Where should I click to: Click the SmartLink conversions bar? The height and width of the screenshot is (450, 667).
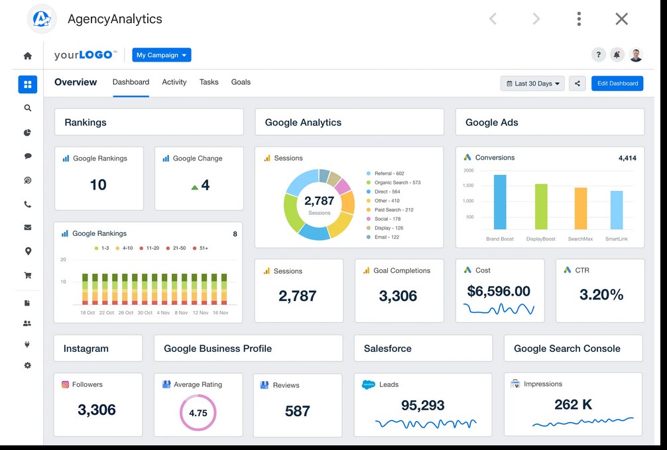617,210
